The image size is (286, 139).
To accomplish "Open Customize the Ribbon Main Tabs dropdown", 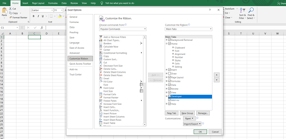I will (188, 29).
